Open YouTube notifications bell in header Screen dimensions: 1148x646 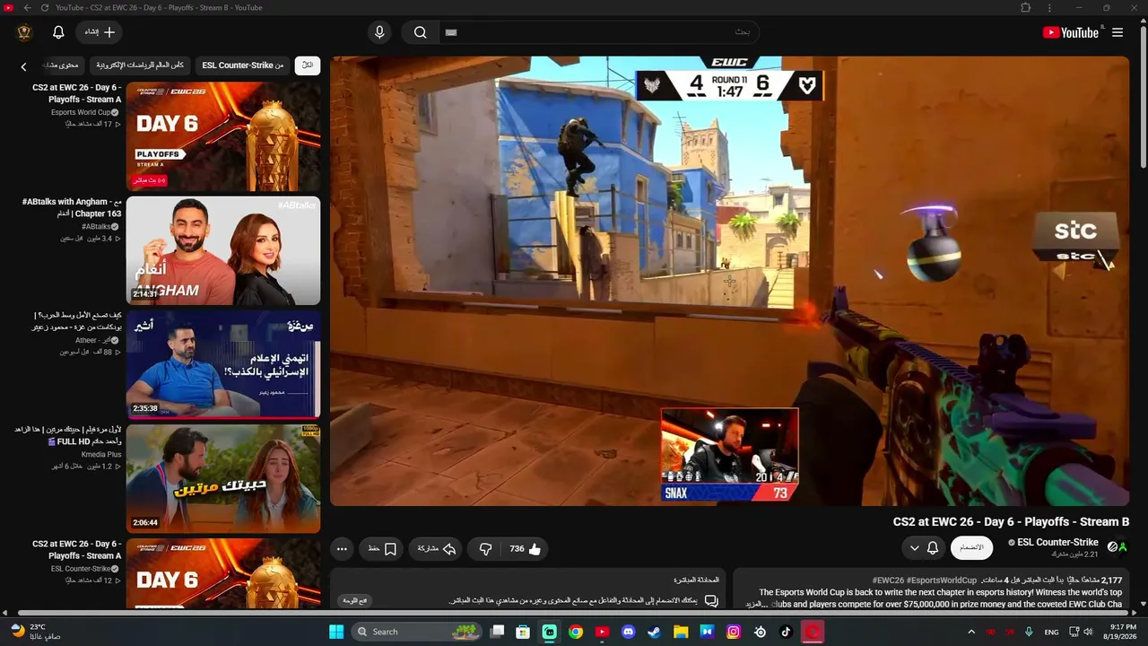[x=58, y=32]
